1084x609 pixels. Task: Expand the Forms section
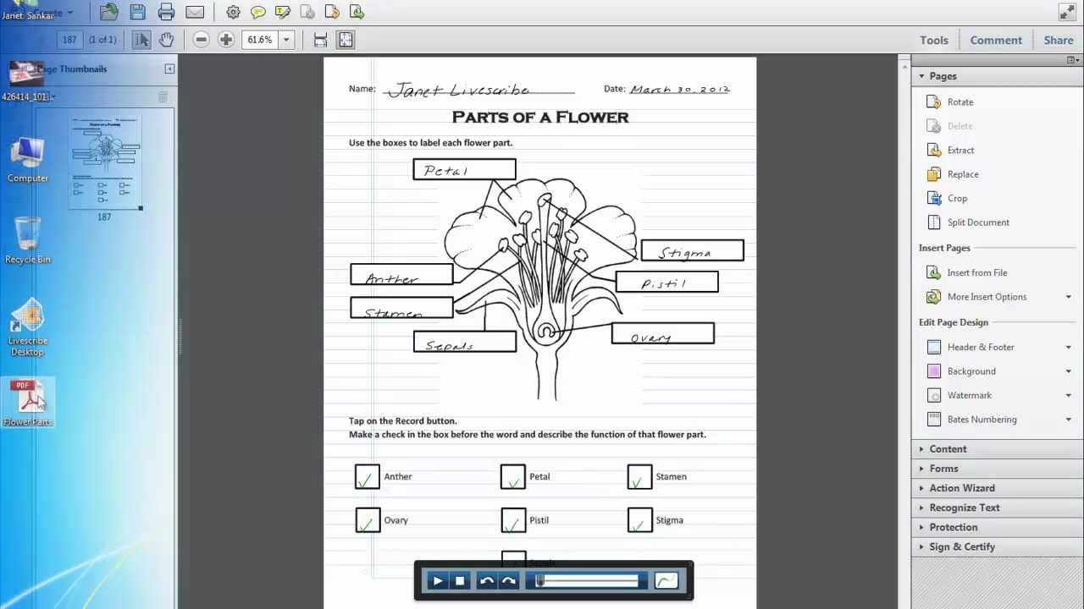pos(997,469)
